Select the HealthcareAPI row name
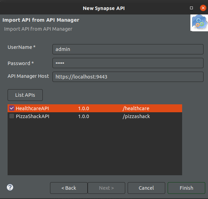The height and width of the screenshot is (199, 208). coord(32,108)
